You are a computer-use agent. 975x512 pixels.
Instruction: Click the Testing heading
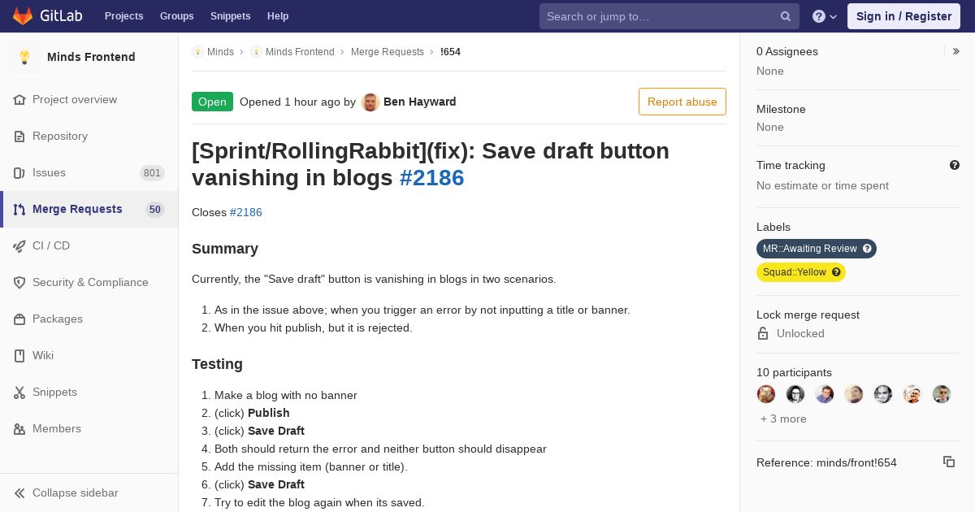tap(217, 364)
